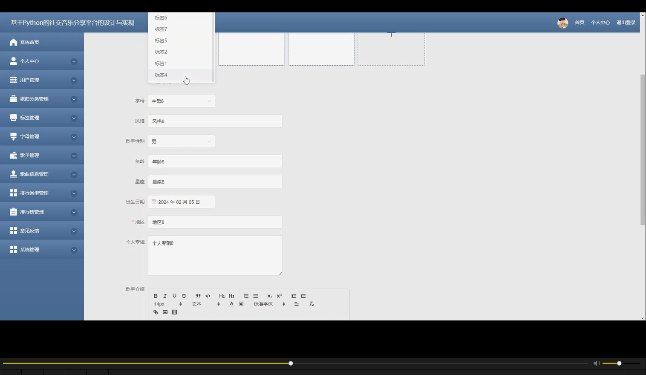
Task: Insert a blockquote in editor
Action: click(x=198, y=296)
